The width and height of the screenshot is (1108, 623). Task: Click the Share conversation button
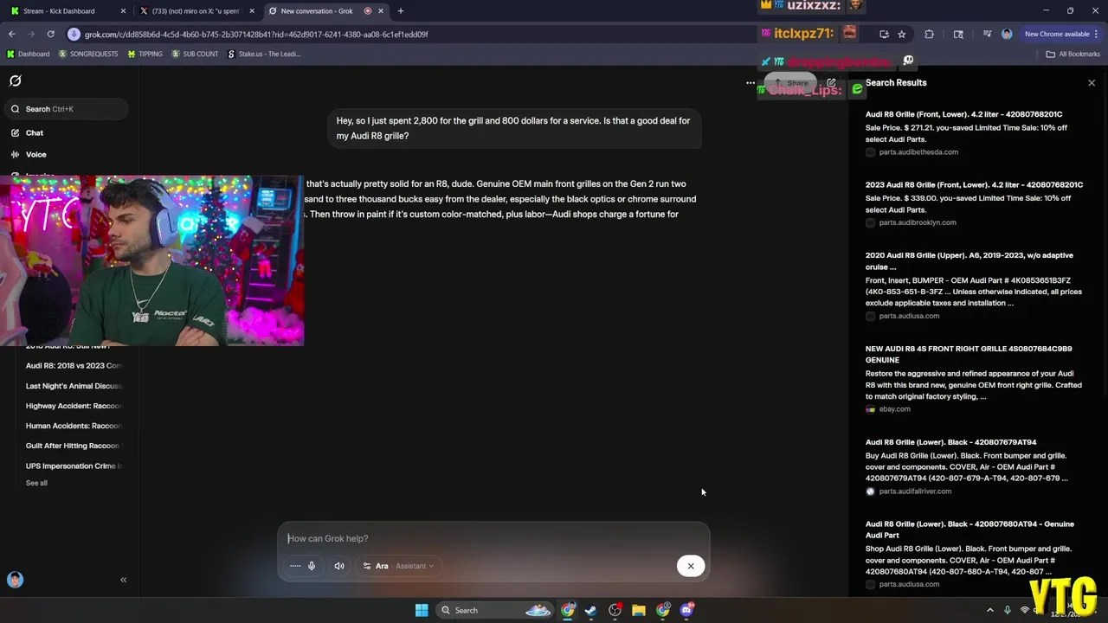point(791,83)
